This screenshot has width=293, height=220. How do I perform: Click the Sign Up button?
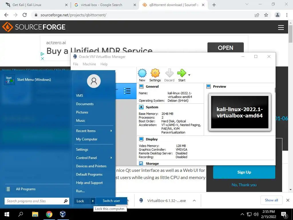coord(244,172)
